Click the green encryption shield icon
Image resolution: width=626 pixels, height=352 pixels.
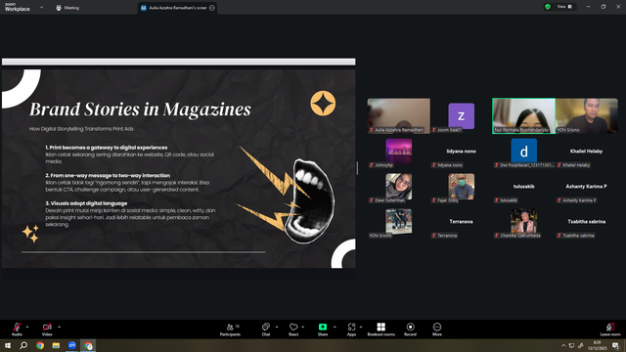[x=548, y=7]
